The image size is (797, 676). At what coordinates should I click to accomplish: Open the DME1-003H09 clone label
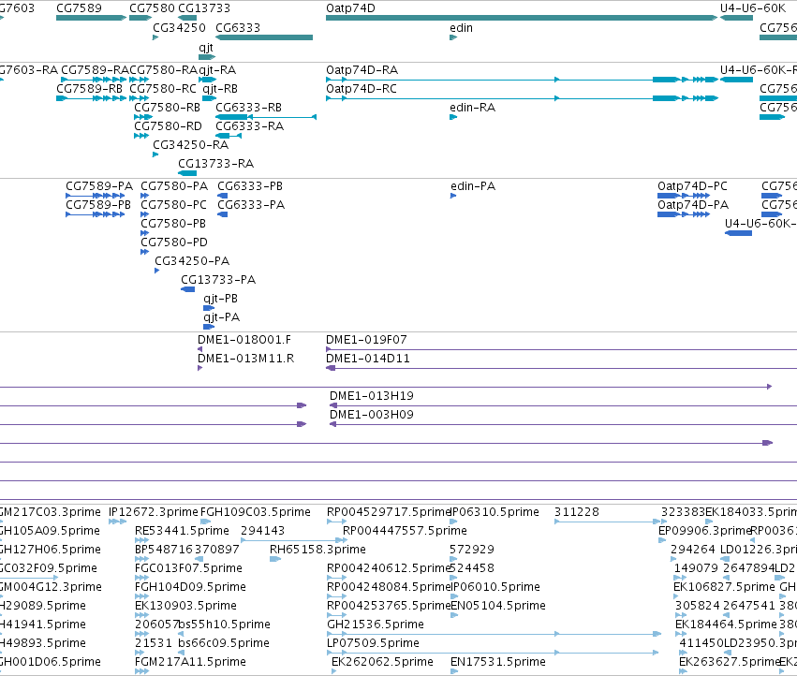pyautogui.click(x=372, y=415)
